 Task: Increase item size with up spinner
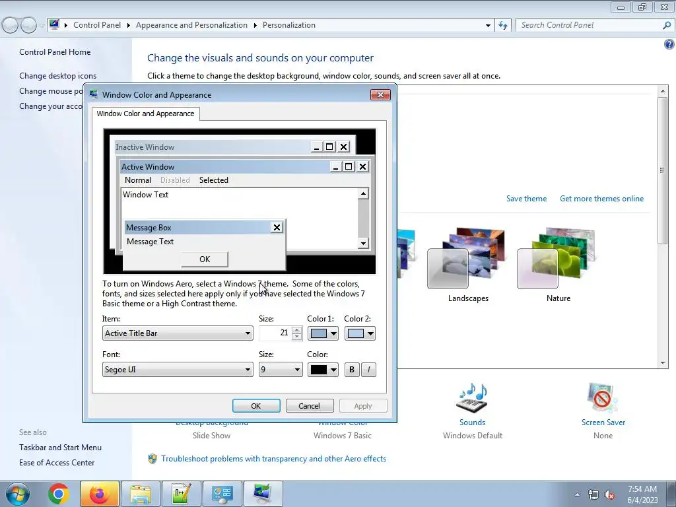pyautogui.click(x=296, y=330)
